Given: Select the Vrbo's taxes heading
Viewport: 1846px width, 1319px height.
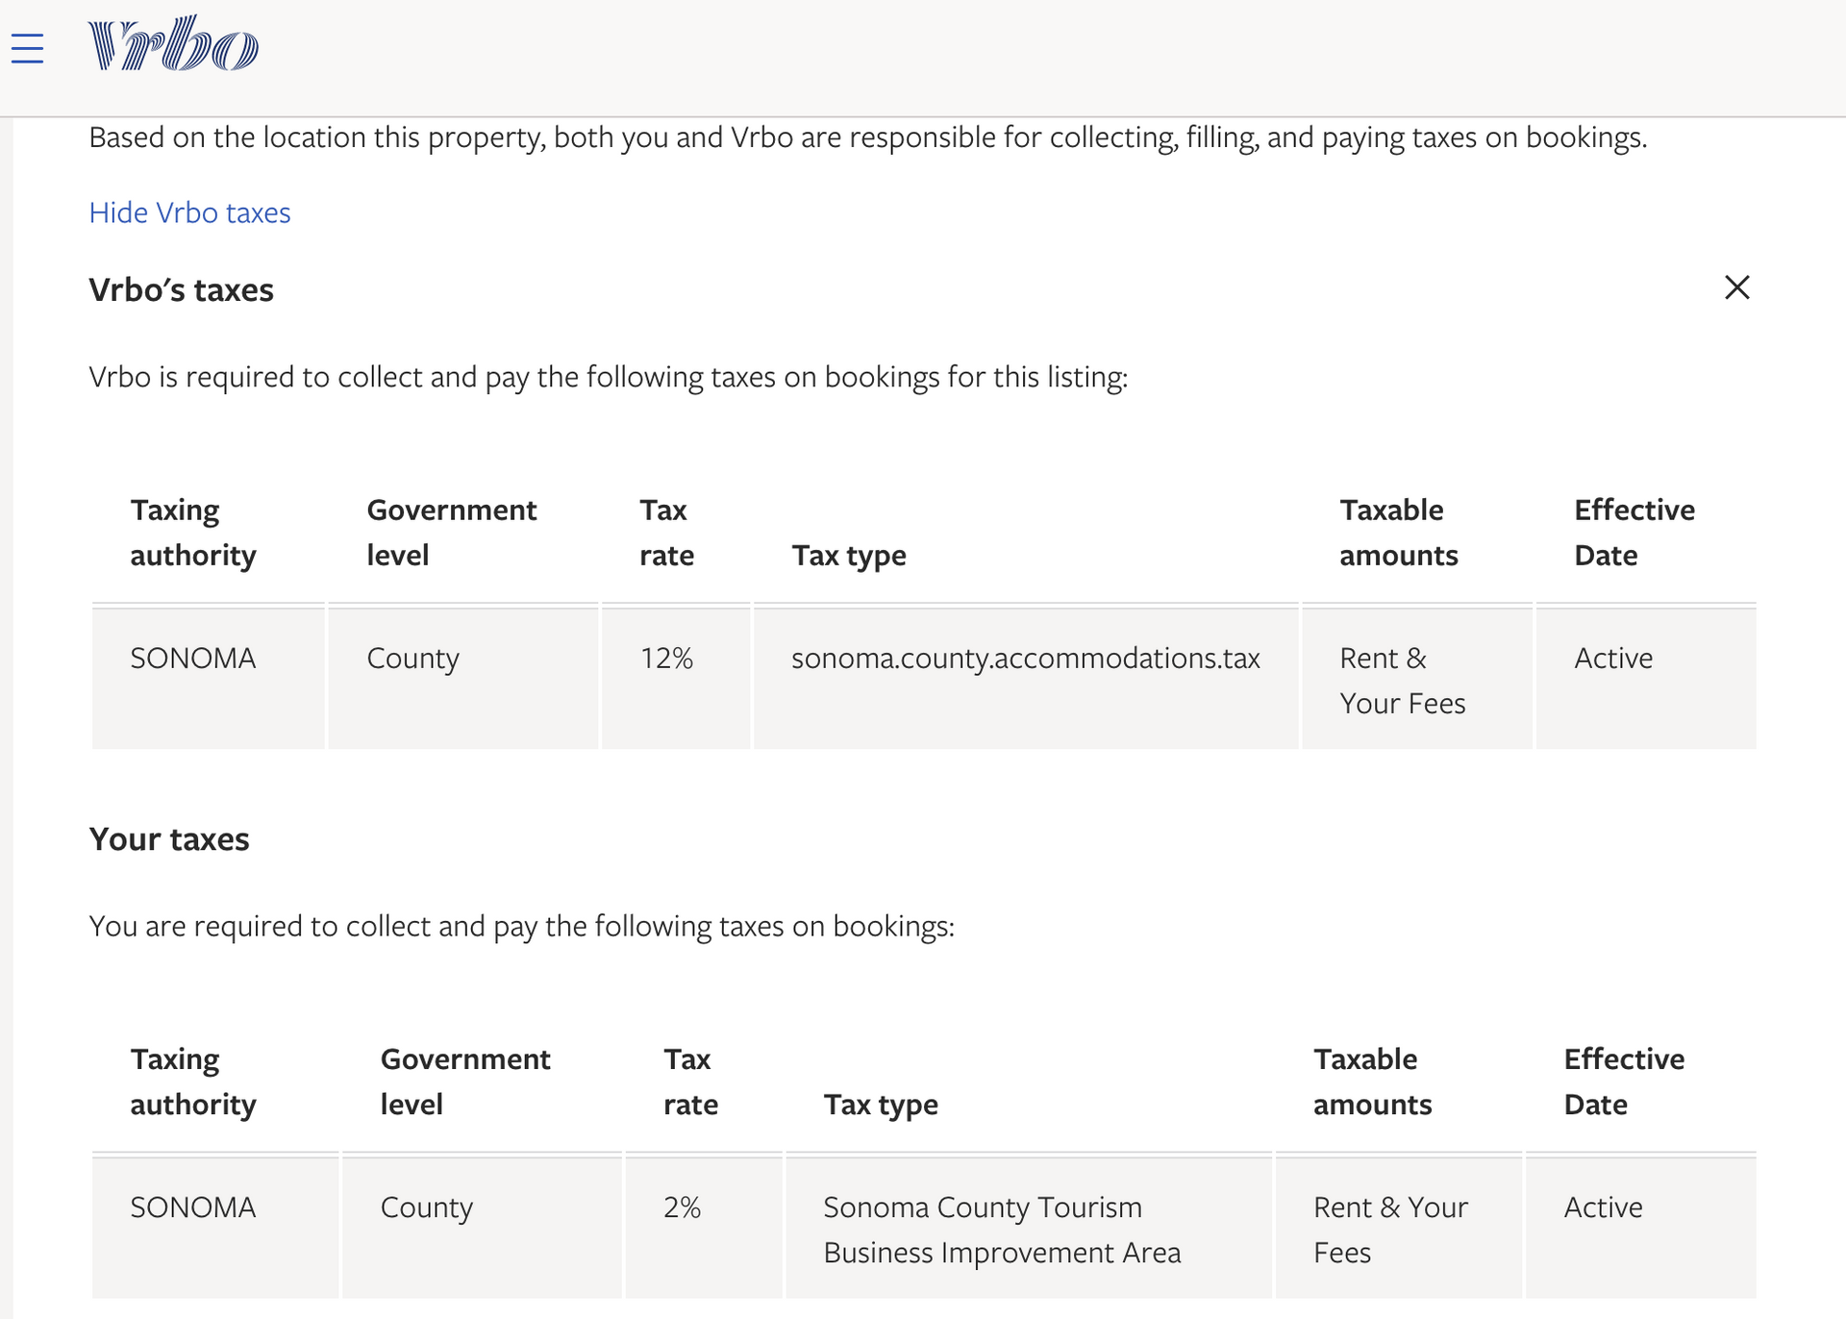Looking at the screenshot, I should pyautogui.click(x=181, y=290).
